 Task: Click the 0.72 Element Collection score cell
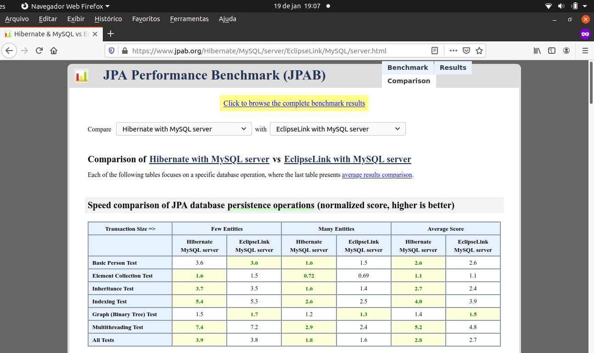[309, 276]
